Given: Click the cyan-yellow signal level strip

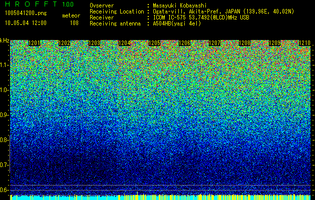Looking at the screenshot, I should pos(160,197).
